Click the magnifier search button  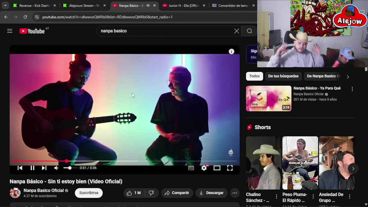[250, 31]
